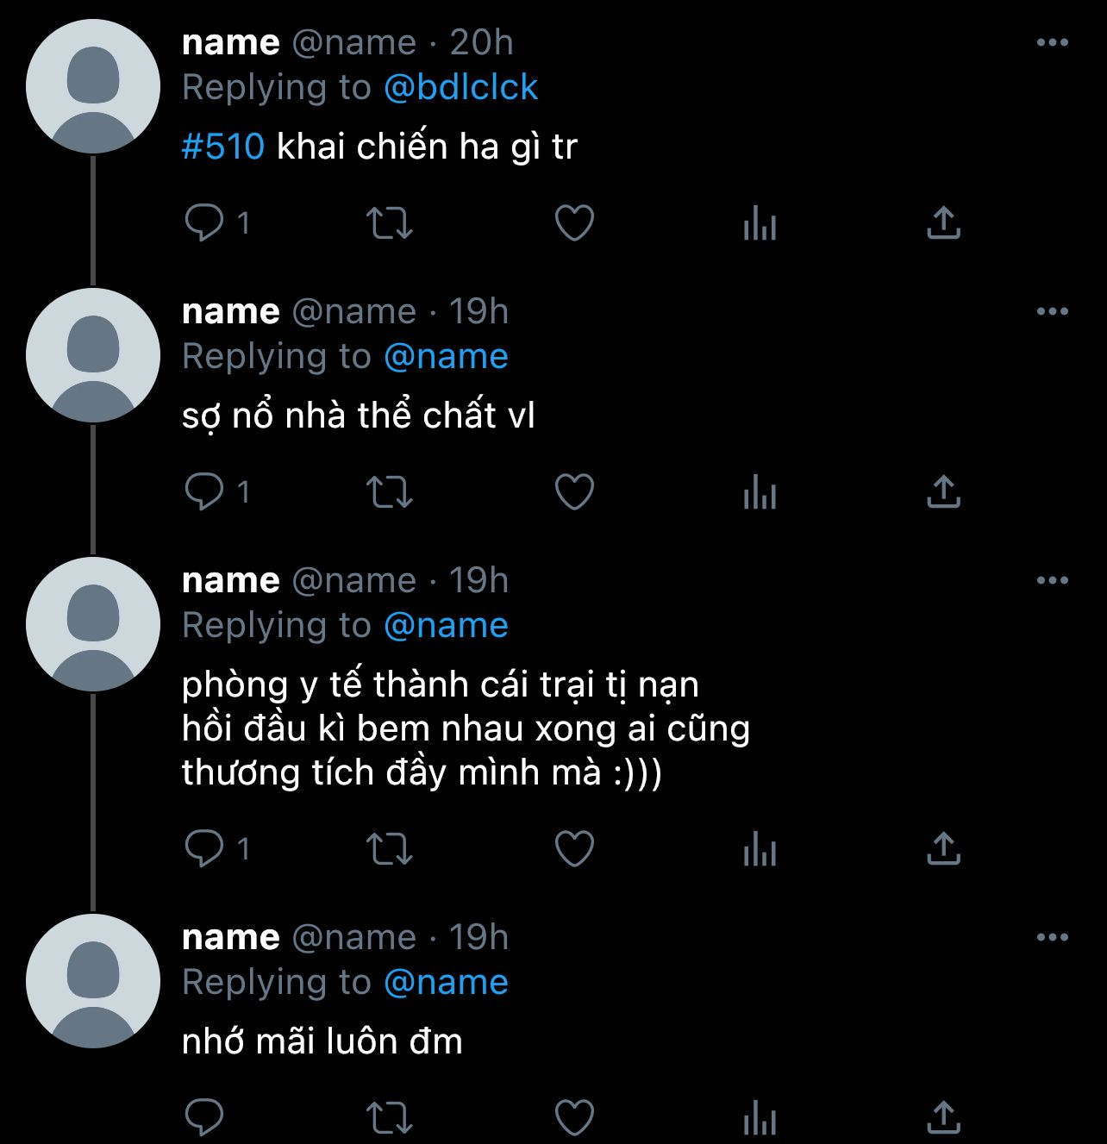Open more options for 'sợ nổ nhà' tweet
The width and height of the screenshot is (1107, 1144).
(x=1053, y=311)
